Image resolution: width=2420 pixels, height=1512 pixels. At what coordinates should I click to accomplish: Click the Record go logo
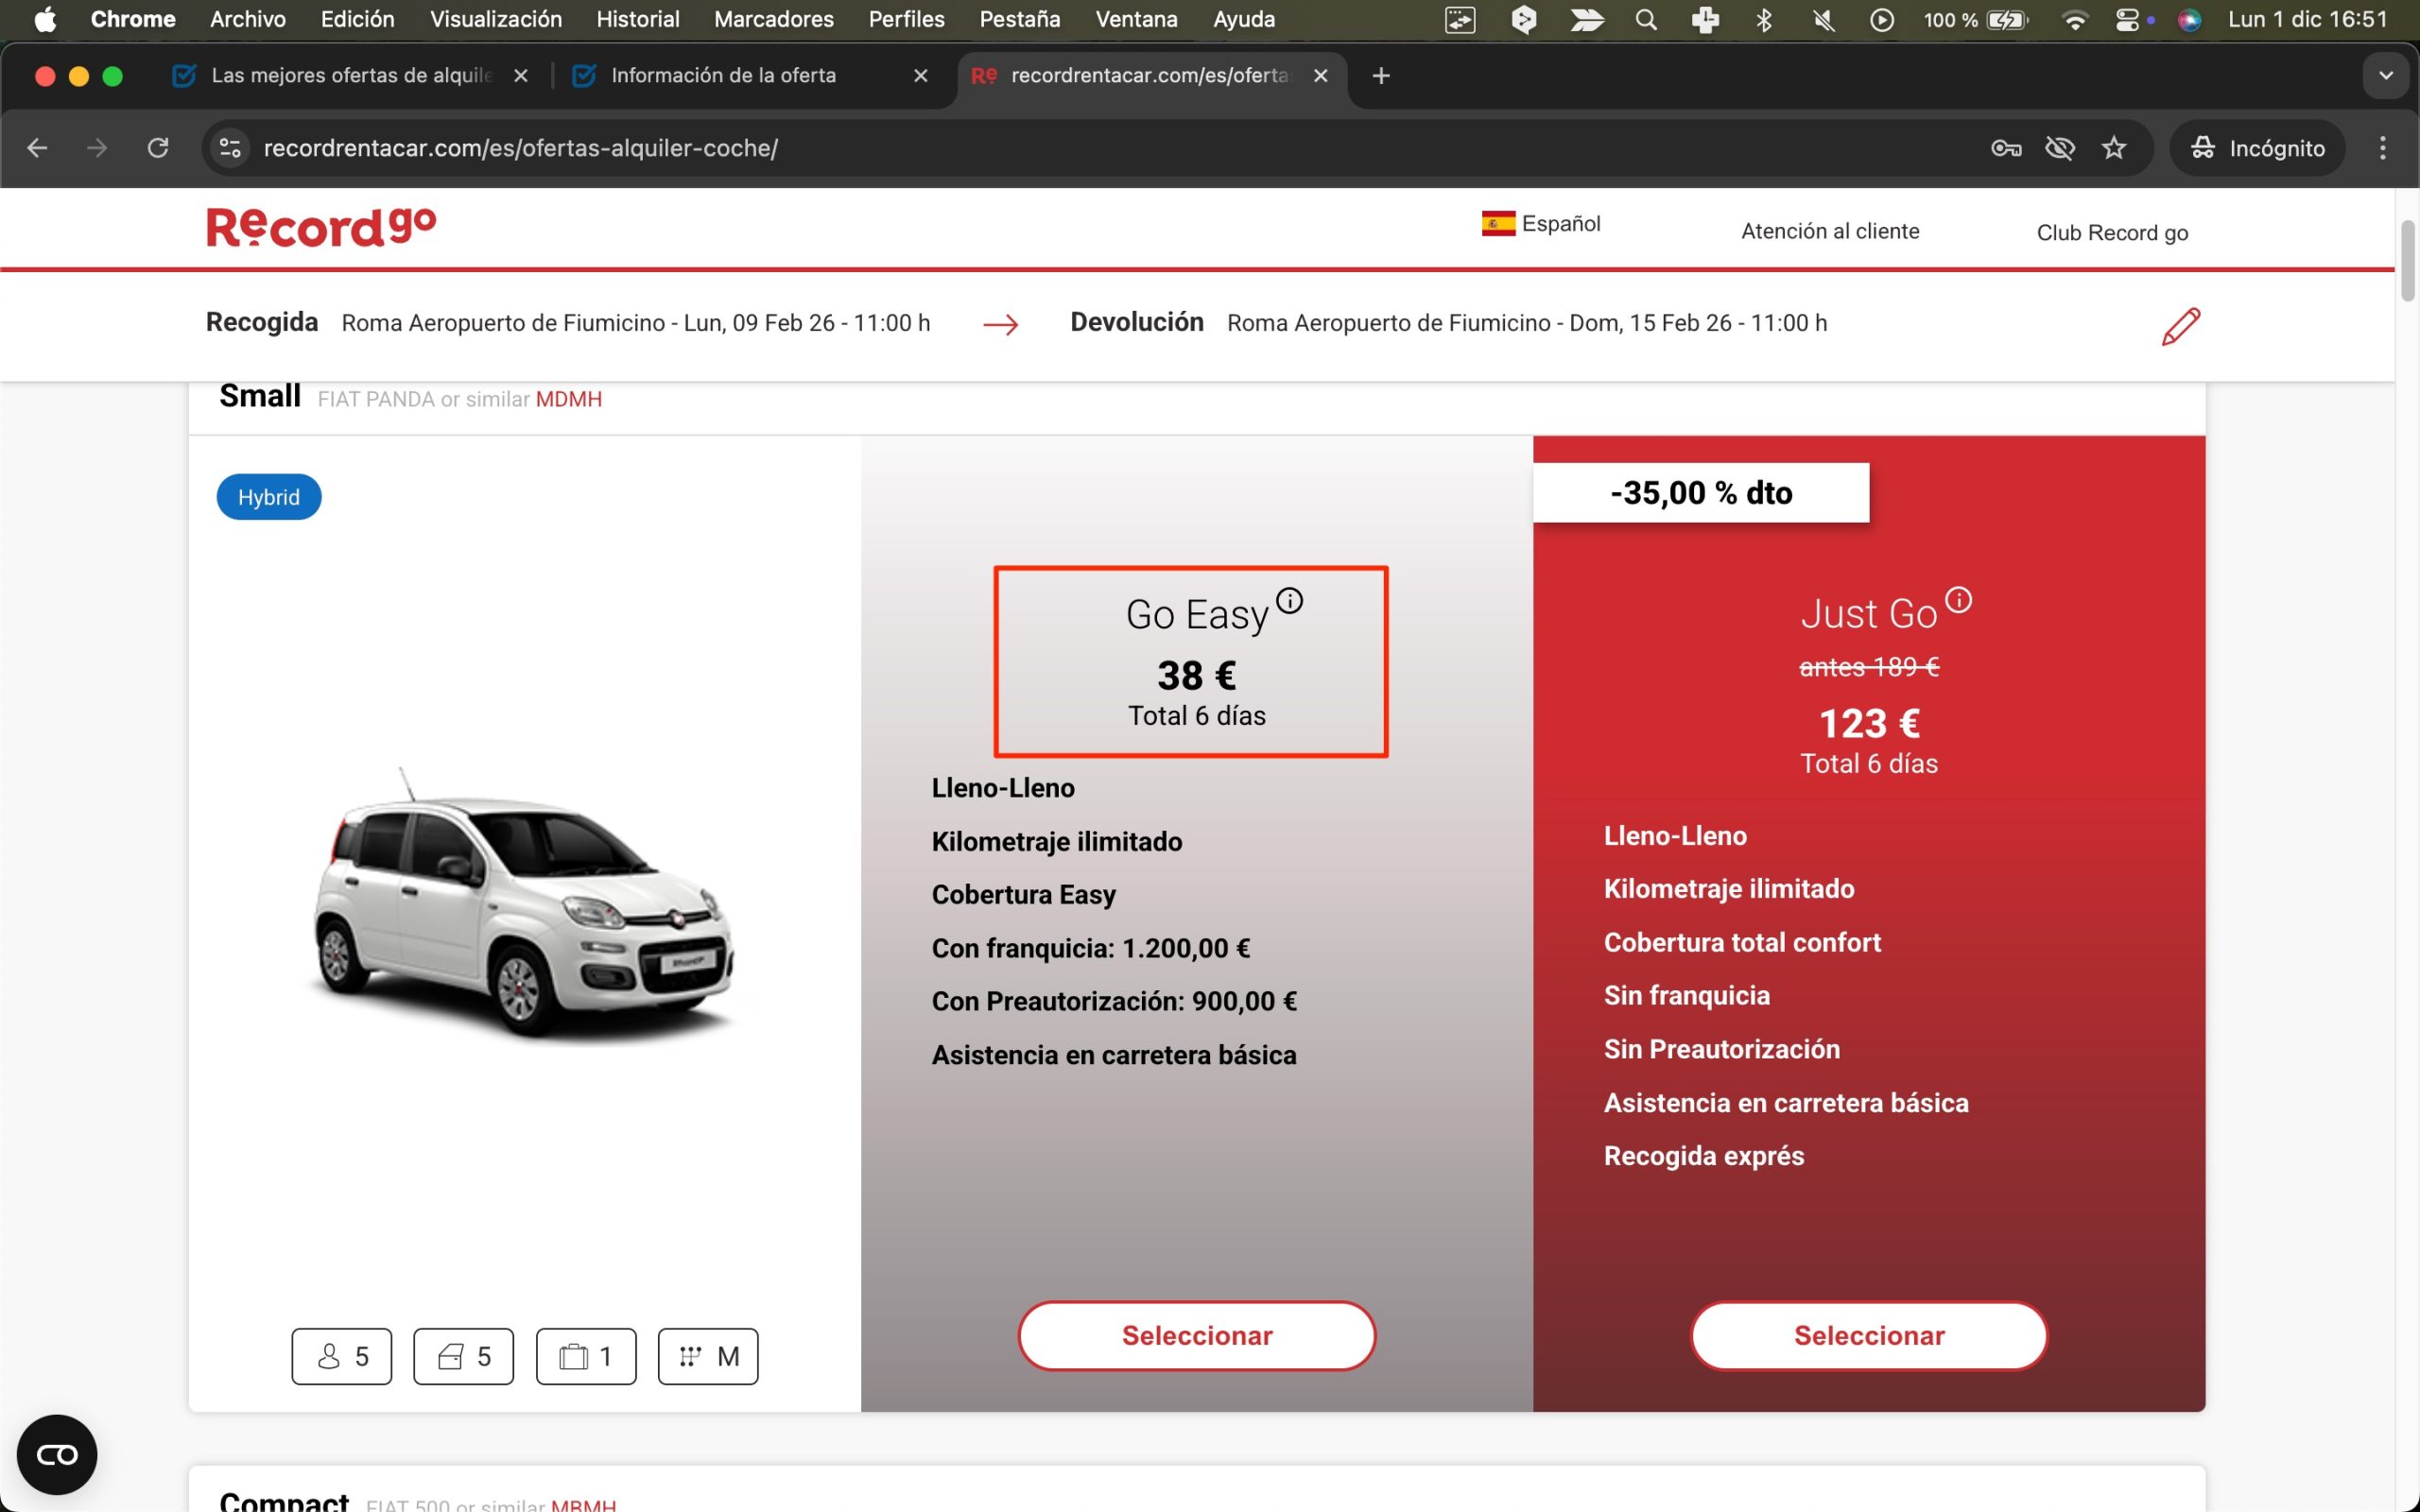tap(321, 227)
